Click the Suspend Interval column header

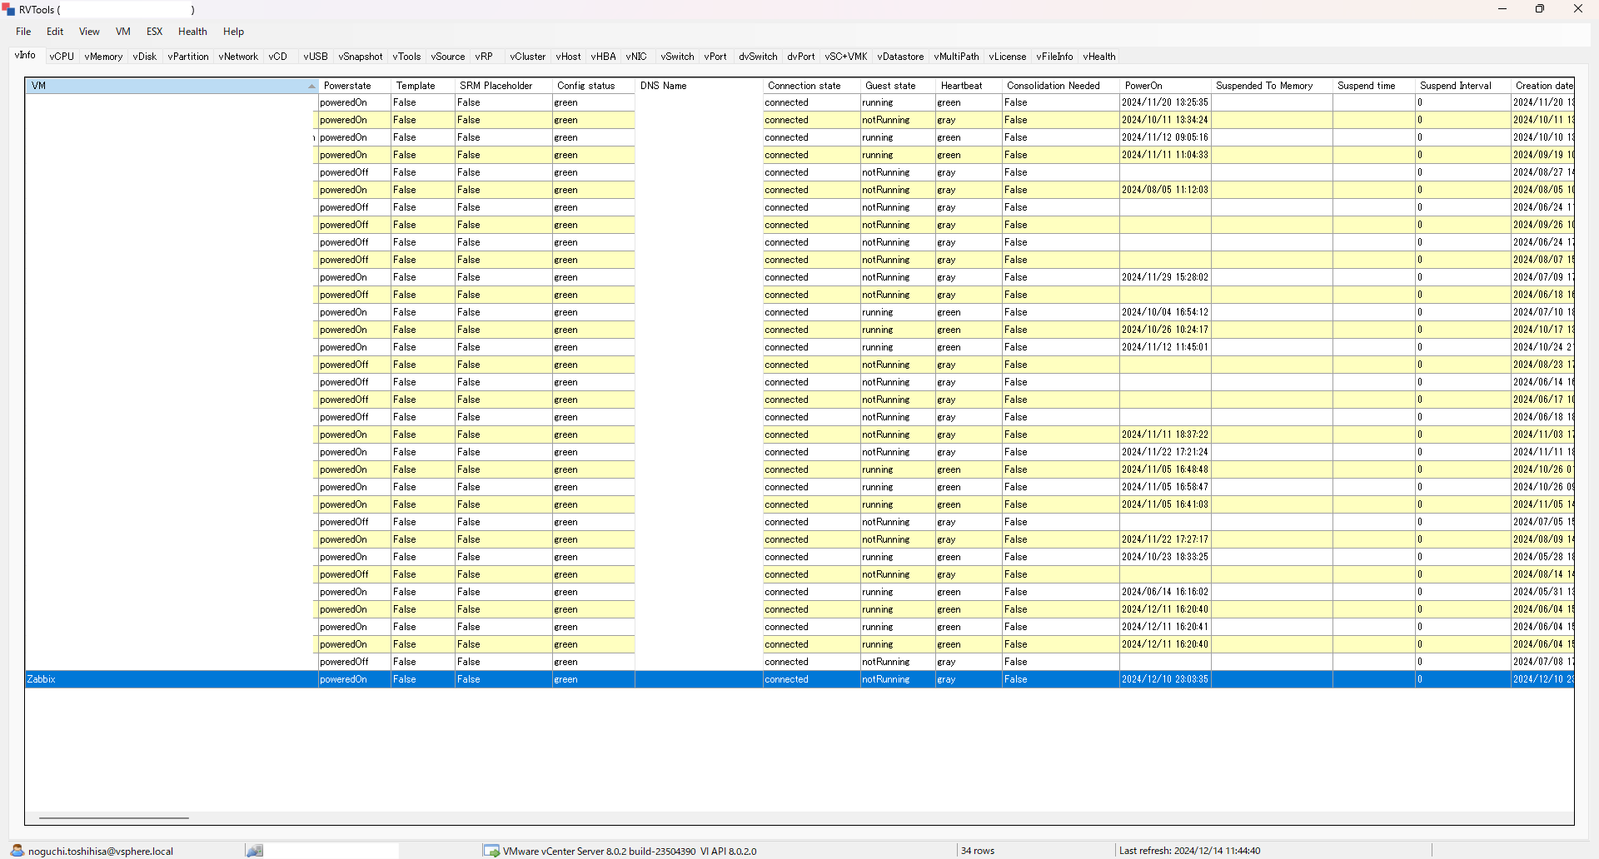[x=1463, y=86]
